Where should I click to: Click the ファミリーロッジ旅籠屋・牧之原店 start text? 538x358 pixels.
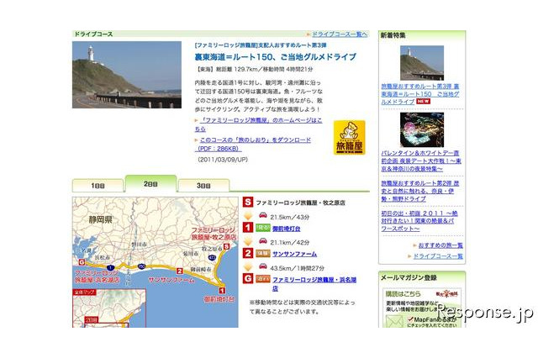pos(300,203)
